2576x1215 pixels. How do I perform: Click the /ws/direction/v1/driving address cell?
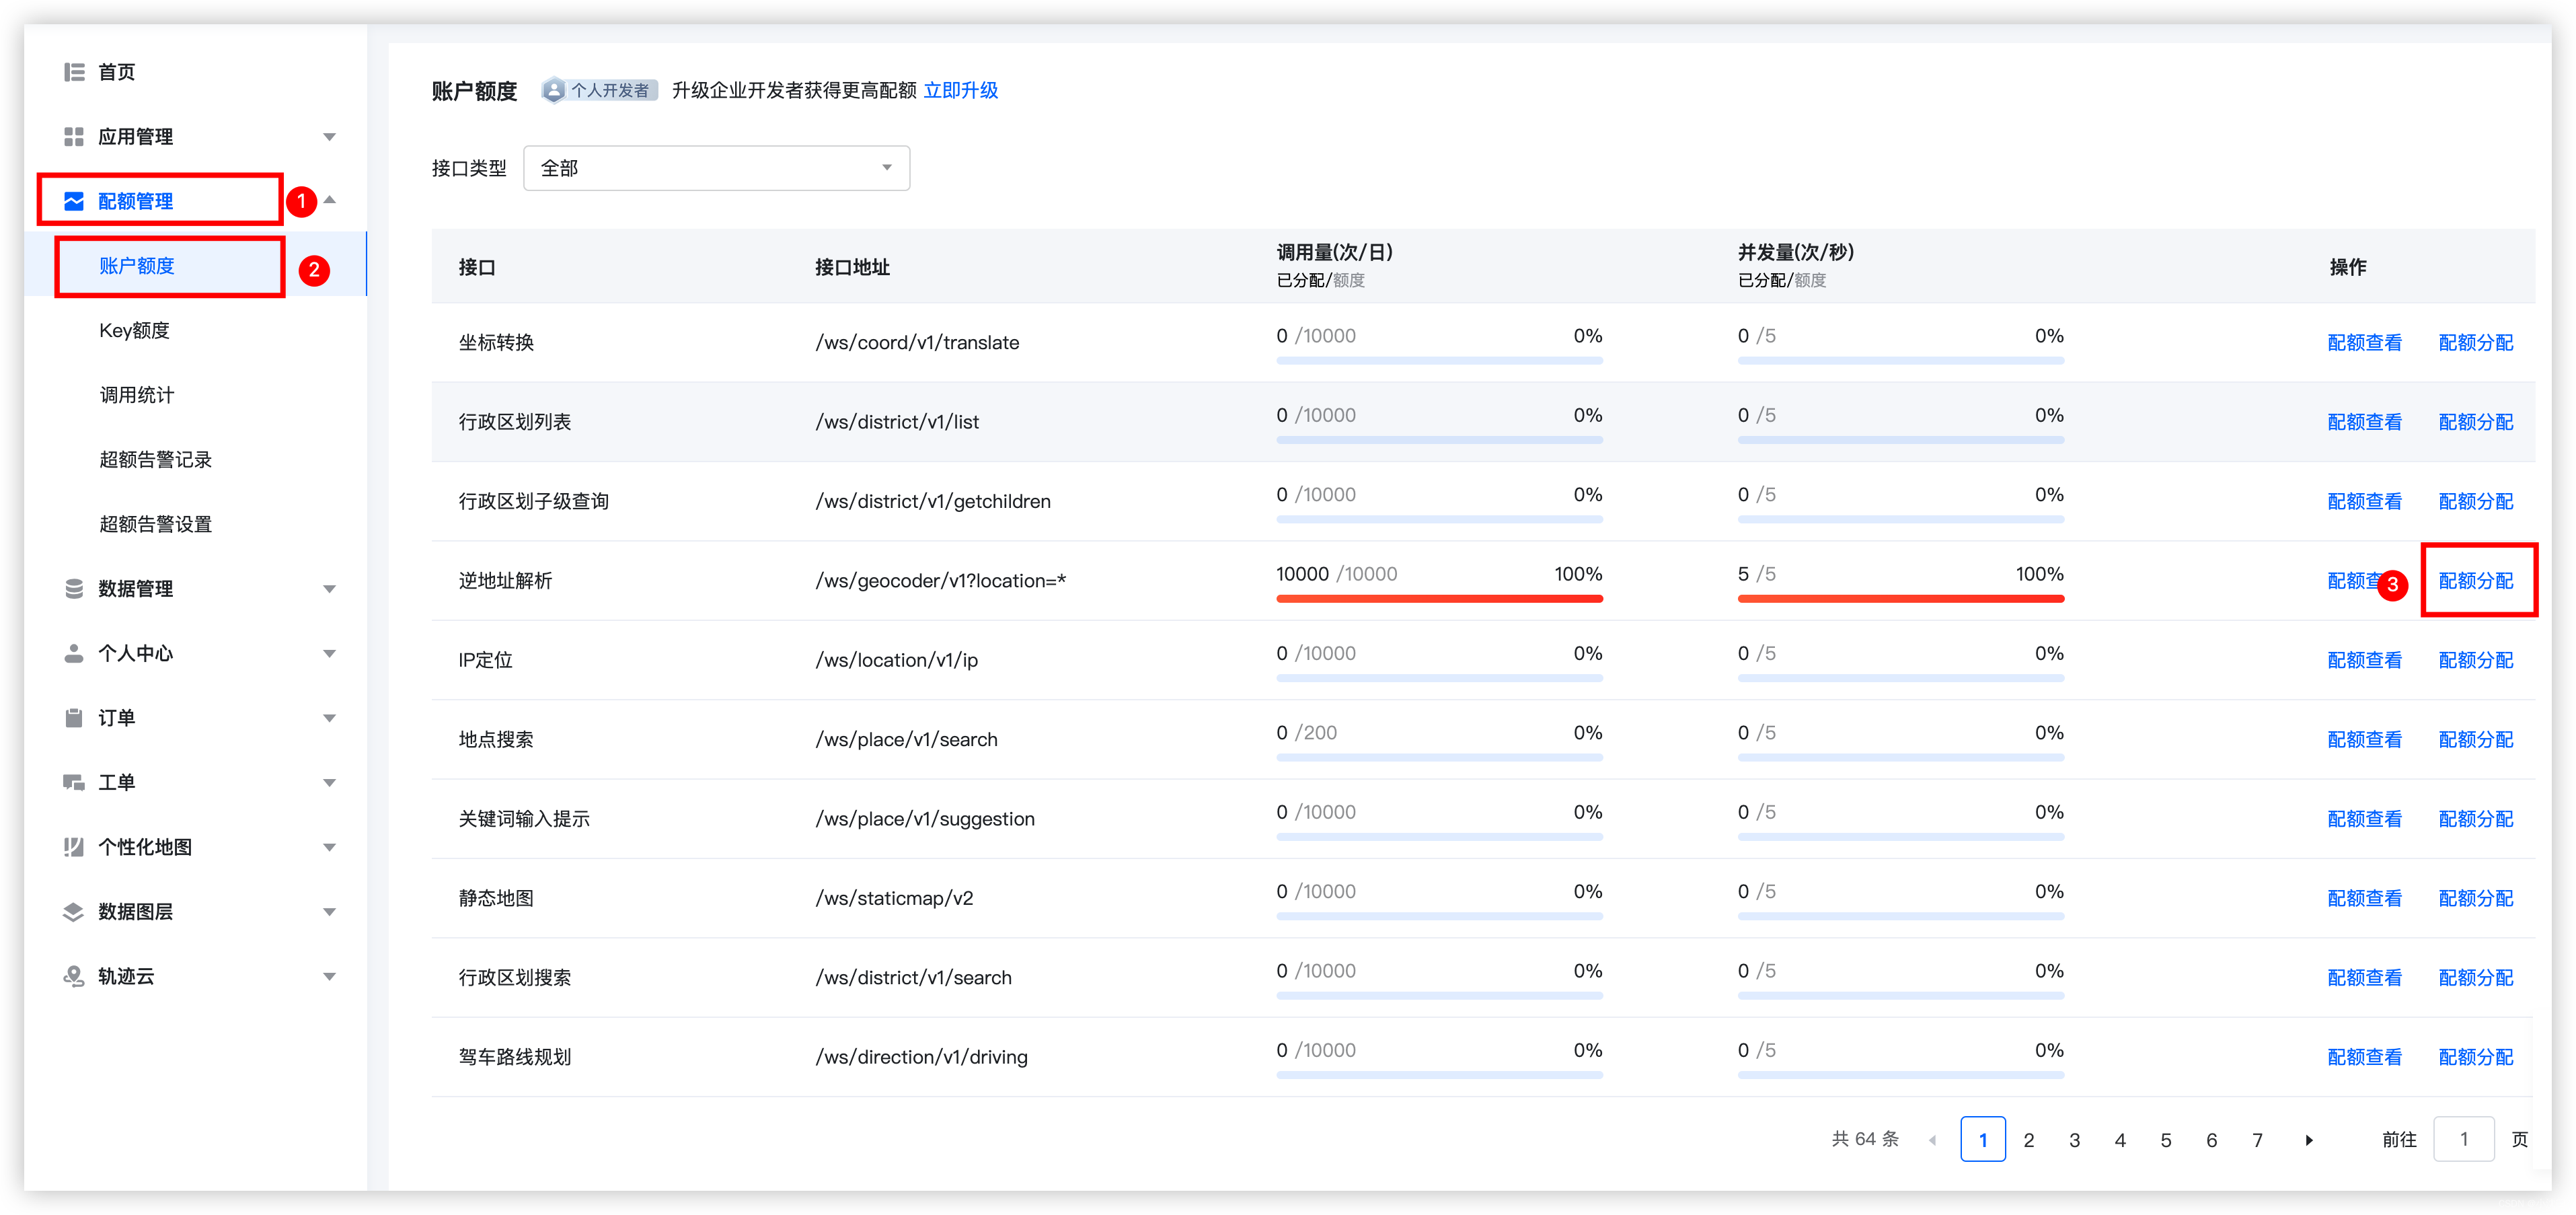921,1057
